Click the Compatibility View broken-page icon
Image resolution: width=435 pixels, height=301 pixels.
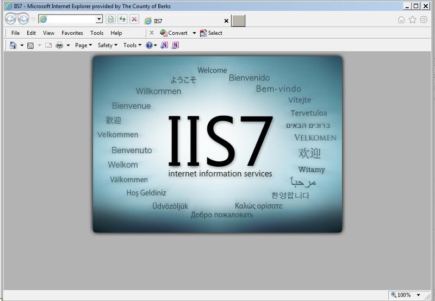click(111, 19)
